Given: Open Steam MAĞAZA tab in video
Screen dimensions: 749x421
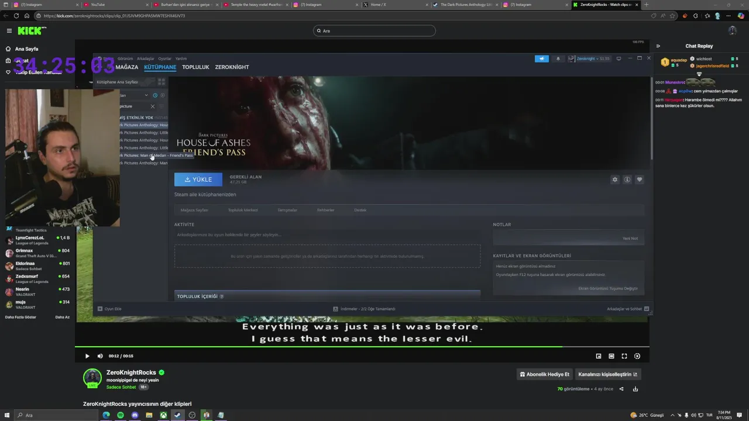Looking at the screenshot, I should click(127, 67).
